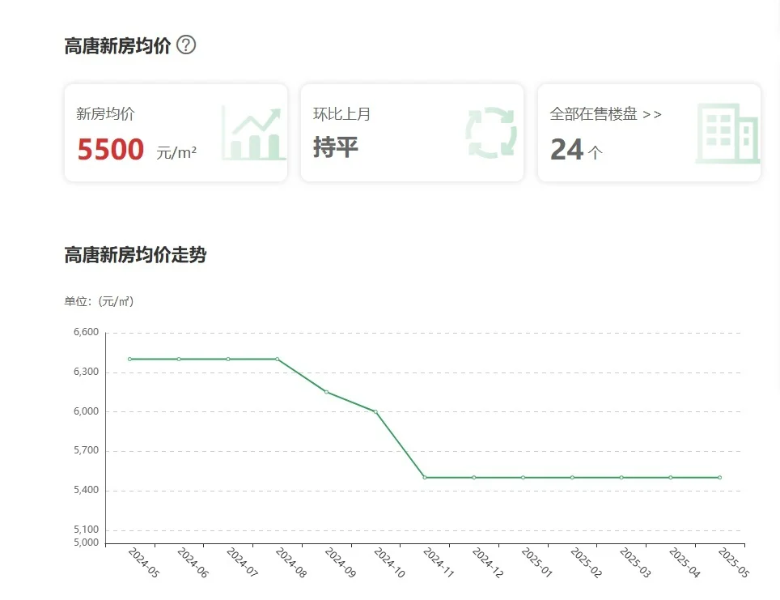The image size is (780, 600).
Task: Click the 高唐新房均价走势 chart heading
Action: coord(135,256)
